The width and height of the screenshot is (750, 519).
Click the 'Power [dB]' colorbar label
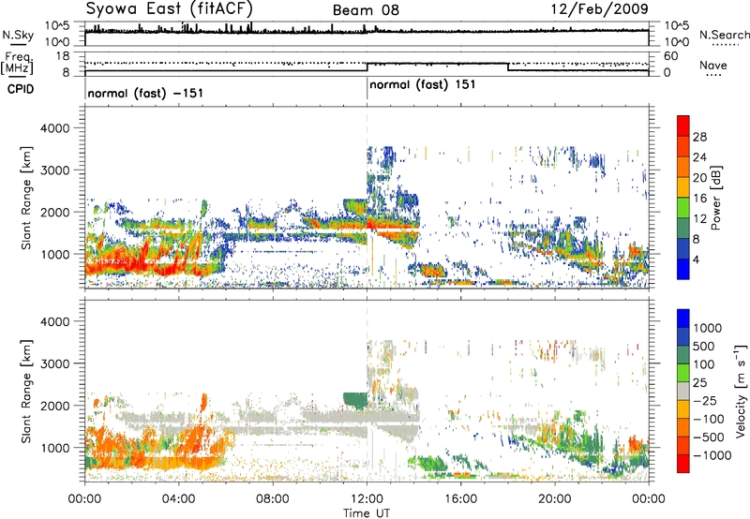click(716, 198)
